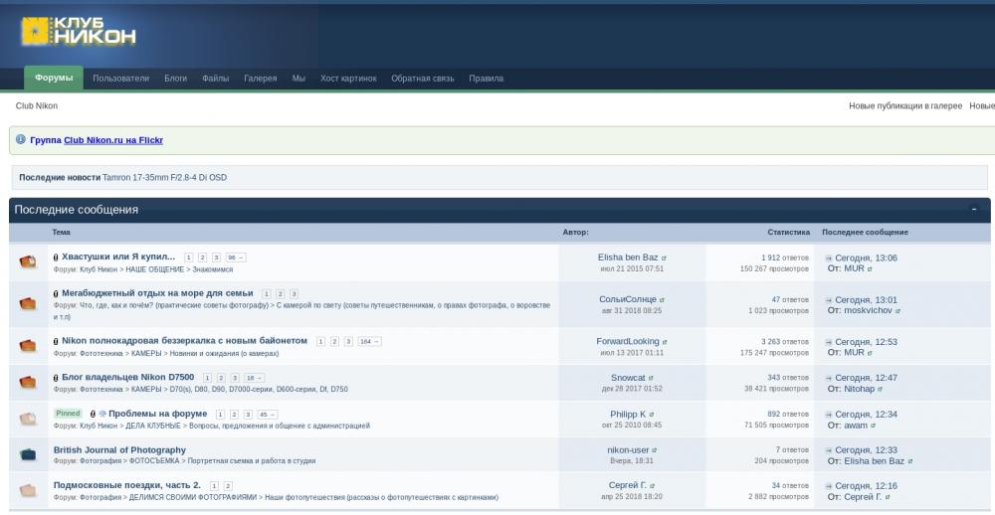Go to last post arrow for Сегодня, 12:34

828,415
